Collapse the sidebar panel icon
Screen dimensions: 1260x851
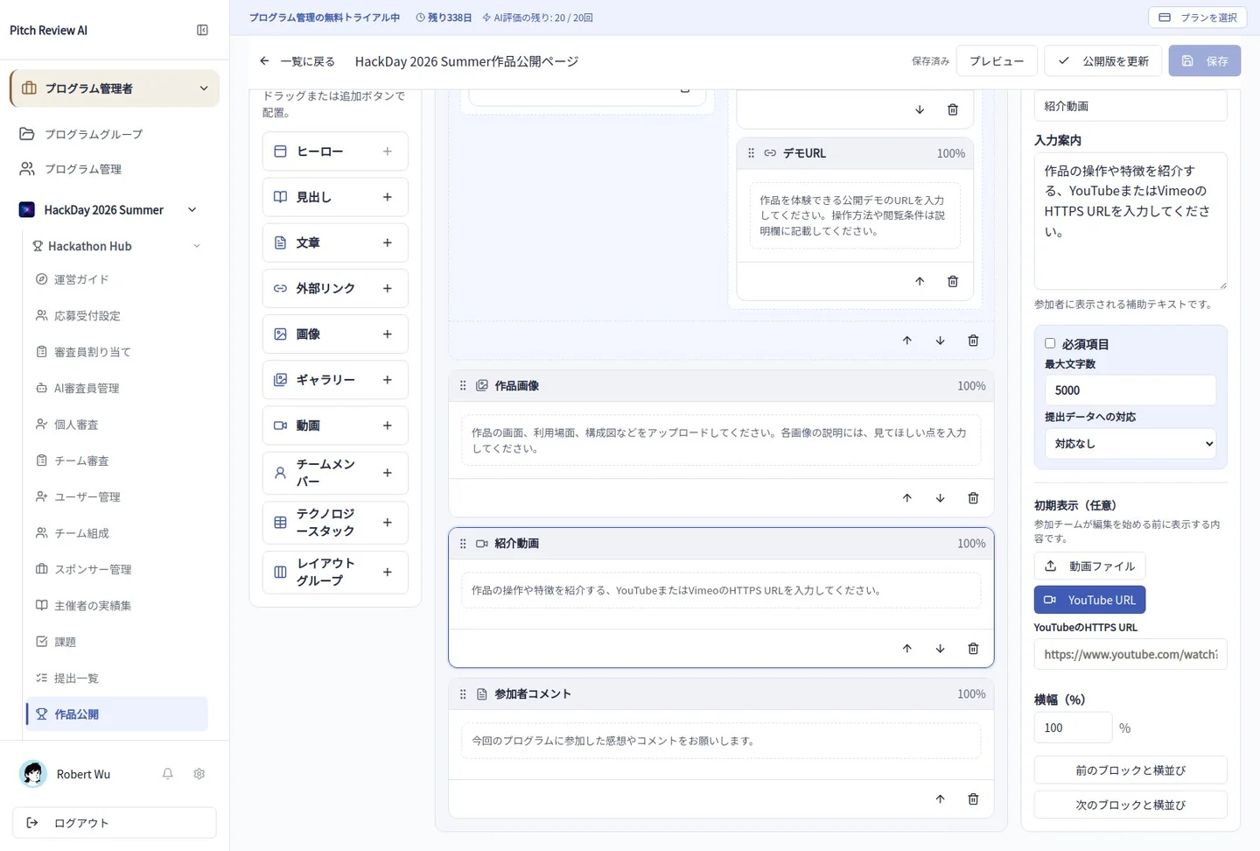pyautogui.click(x=202, y=30)
